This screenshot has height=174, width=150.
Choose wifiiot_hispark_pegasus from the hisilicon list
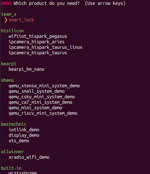(38, 36)
